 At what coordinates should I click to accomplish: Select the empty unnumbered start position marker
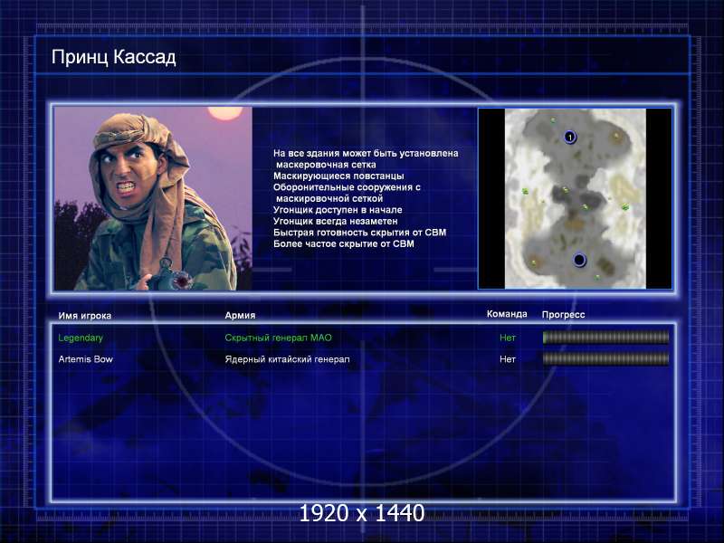point(580,261)
